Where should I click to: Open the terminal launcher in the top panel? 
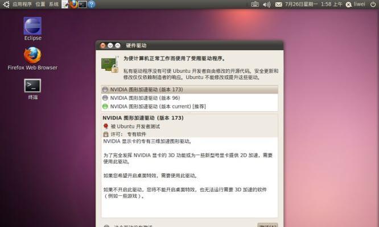83,5
